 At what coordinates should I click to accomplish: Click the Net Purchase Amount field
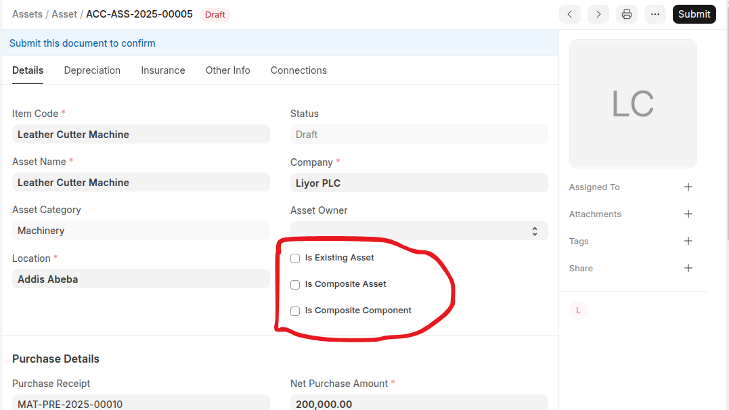pyautogui.click(x=418, y=403)
